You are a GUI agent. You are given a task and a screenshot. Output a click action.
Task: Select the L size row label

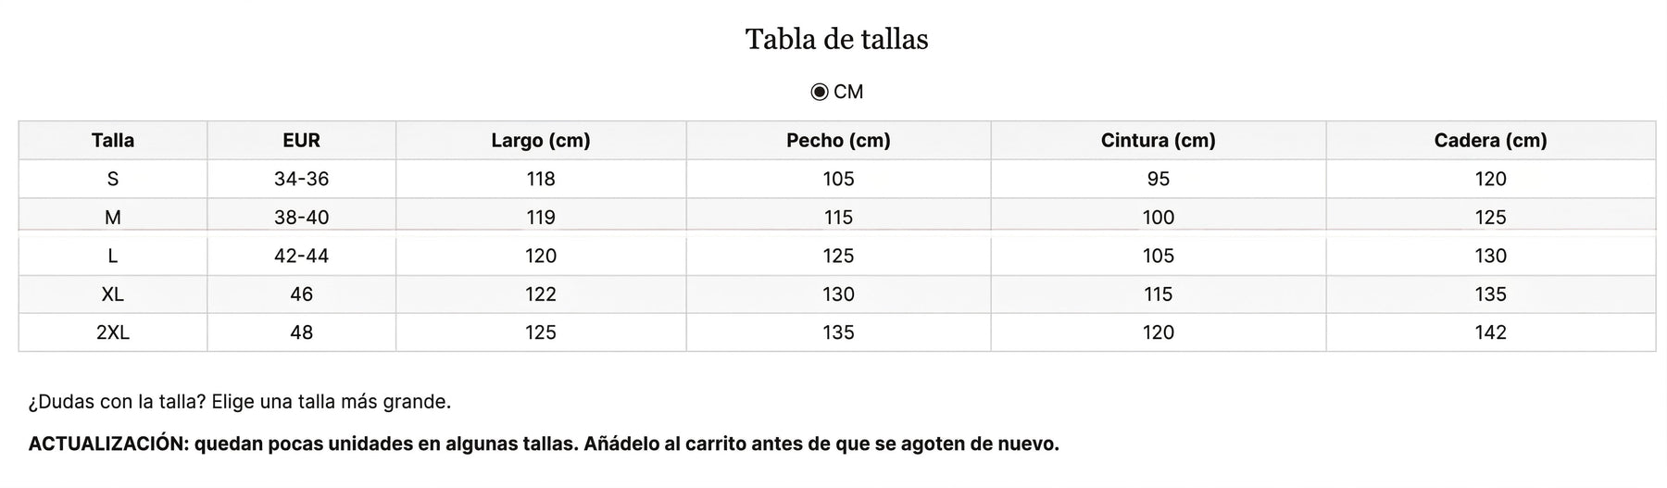(113, 256)
